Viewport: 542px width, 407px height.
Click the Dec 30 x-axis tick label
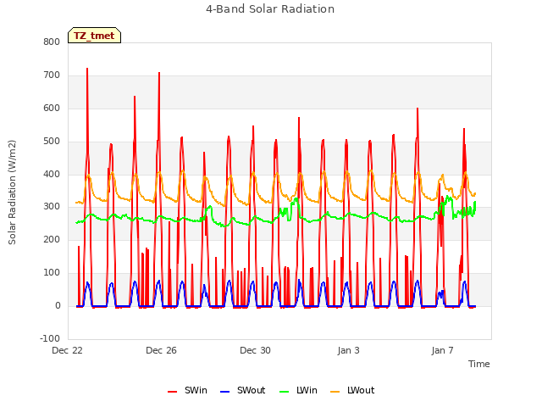click(256, 350)
